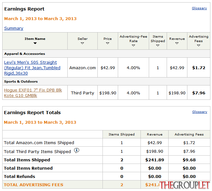Click the Seller column header text
Viewport: 212px width, 191px height.
tap(82, 39)
